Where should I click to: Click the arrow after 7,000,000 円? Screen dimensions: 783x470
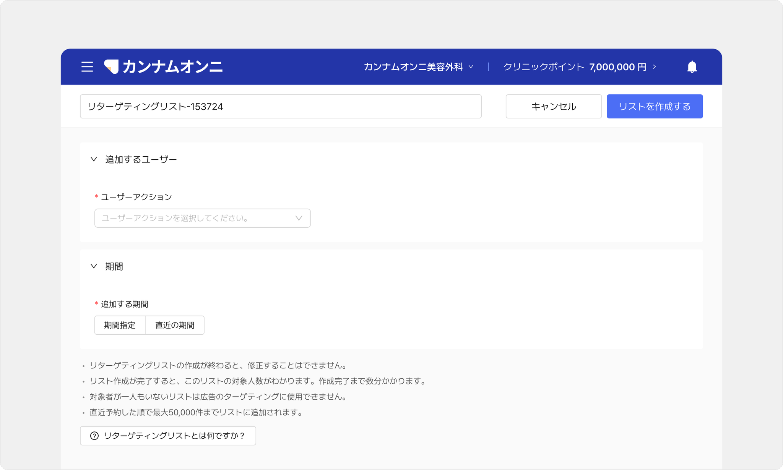654,67
